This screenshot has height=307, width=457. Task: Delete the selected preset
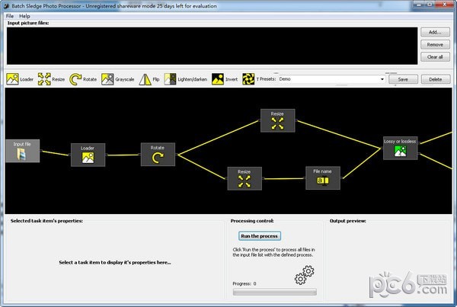(x=436, y=79)
